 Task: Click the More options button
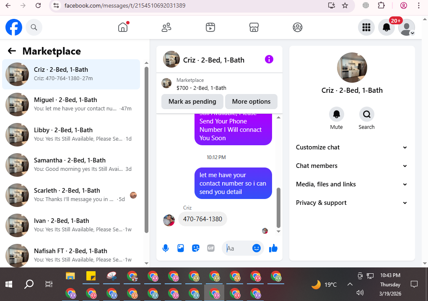tap(251, 102)
